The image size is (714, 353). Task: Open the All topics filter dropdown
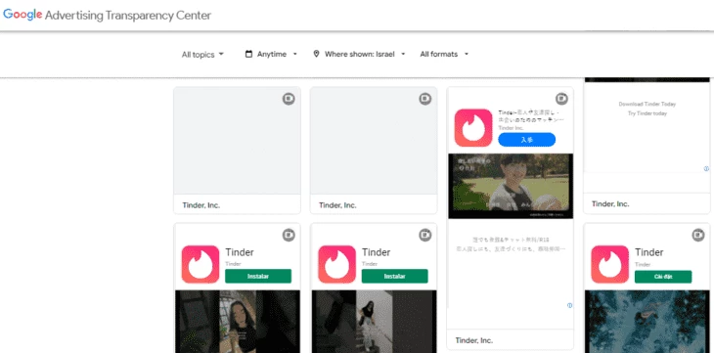click(202, 54)
